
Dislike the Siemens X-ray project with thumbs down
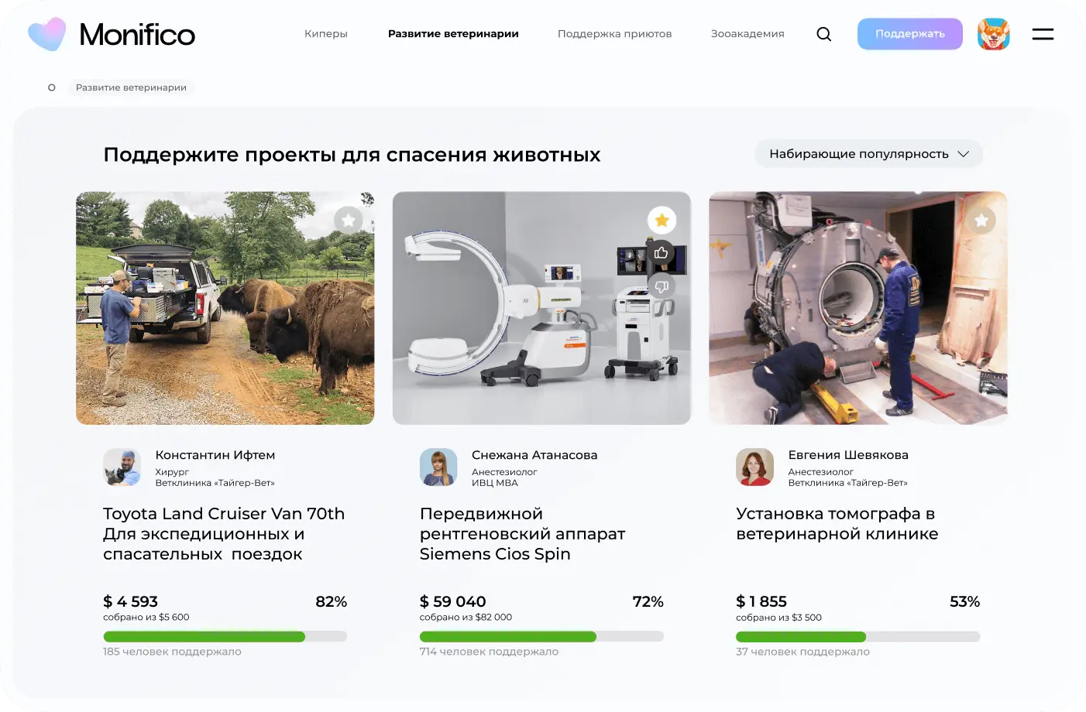click(662, 286)
